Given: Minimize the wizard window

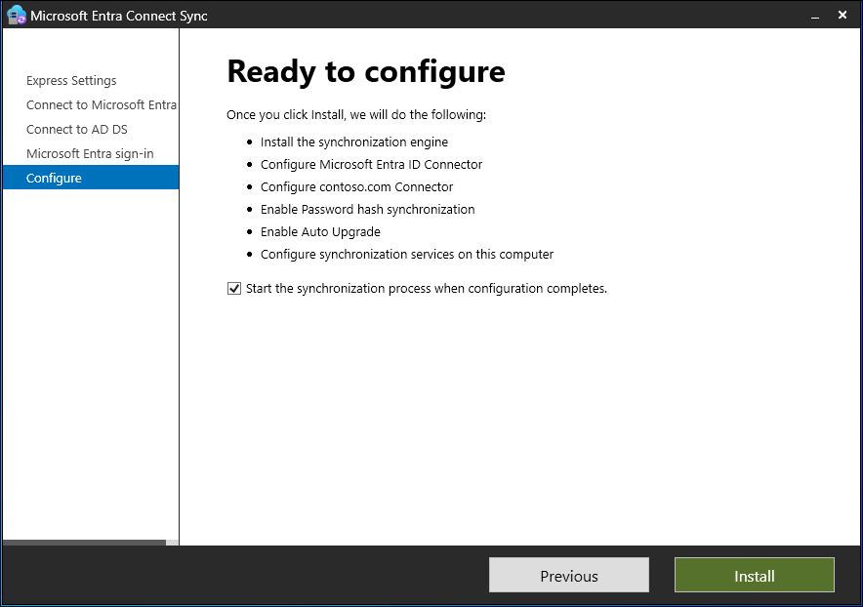Looking at the screenshot, I should [814, 16].
